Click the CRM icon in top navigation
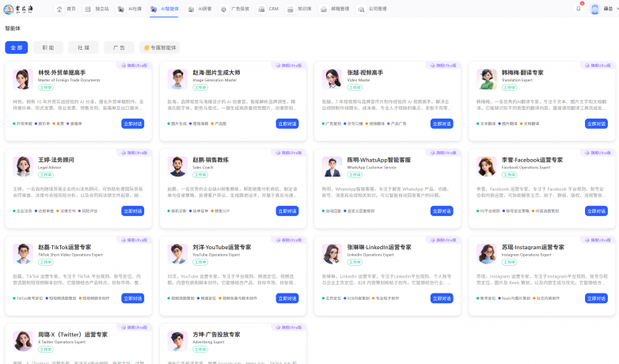The height and width of the screenshot is (364, 619). [x=261, y=9]
